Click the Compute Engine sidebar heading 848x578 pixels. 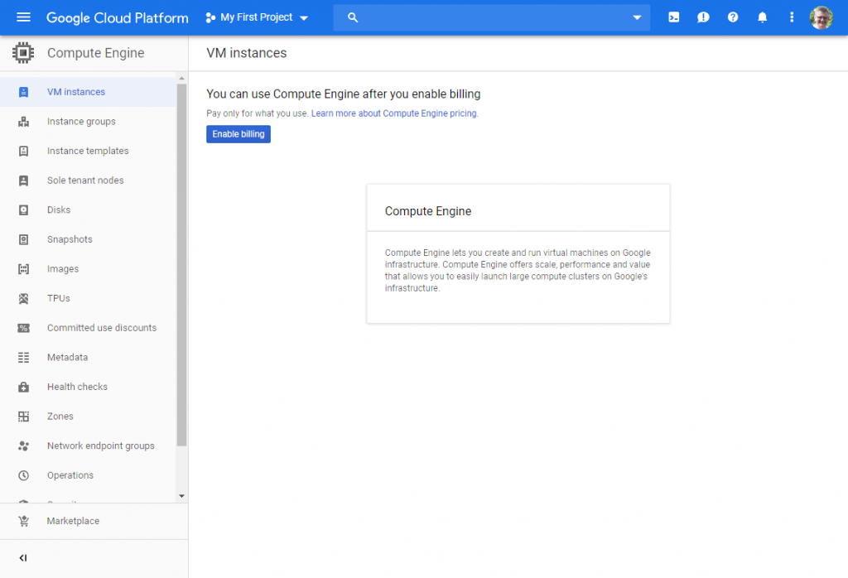(96, 53)
